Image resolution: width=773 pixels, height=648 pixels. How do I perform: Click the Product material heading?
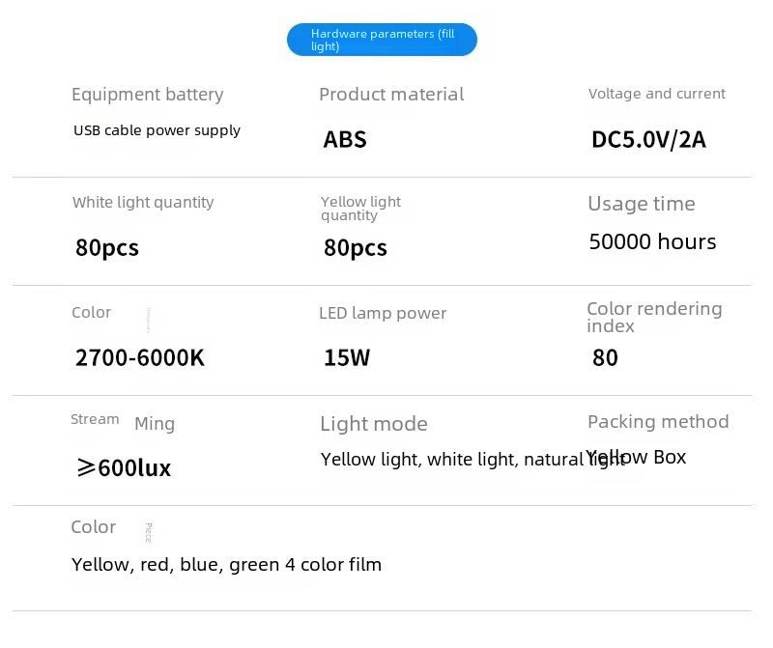tap(391, 95)
